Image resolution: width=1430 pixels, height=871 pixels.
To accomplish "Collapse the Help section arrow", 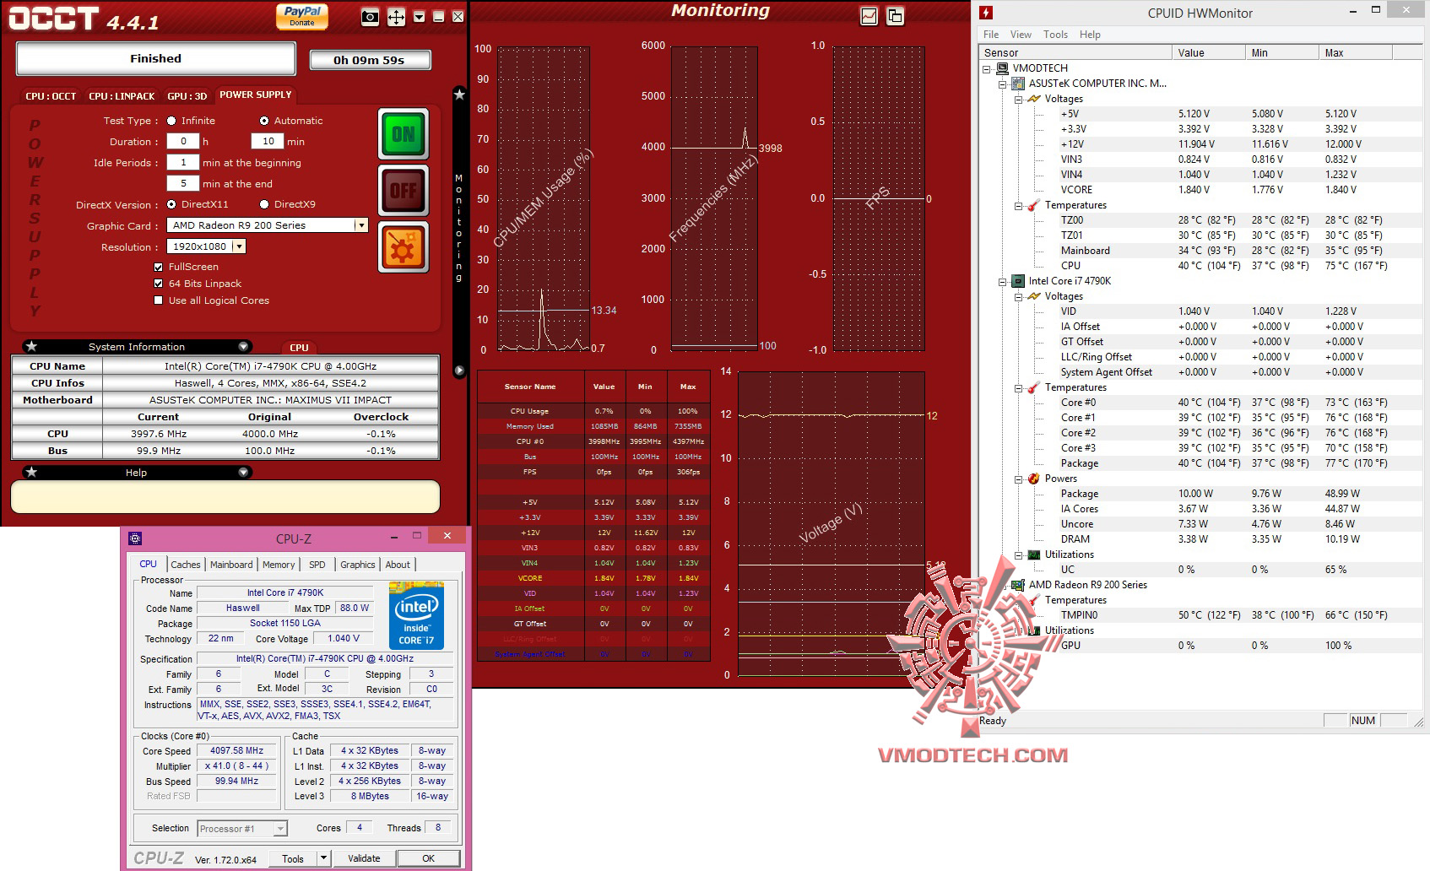I will 243,472.
